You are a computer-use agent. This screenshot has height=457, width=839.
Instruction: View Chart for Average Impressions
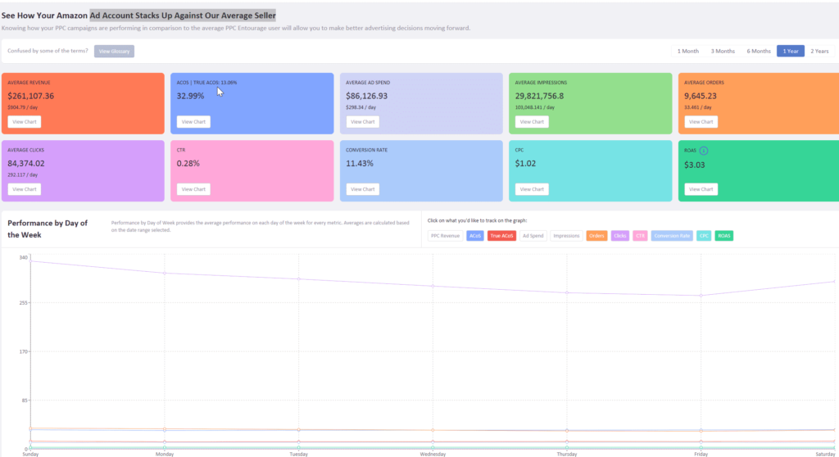click(532, 122)
